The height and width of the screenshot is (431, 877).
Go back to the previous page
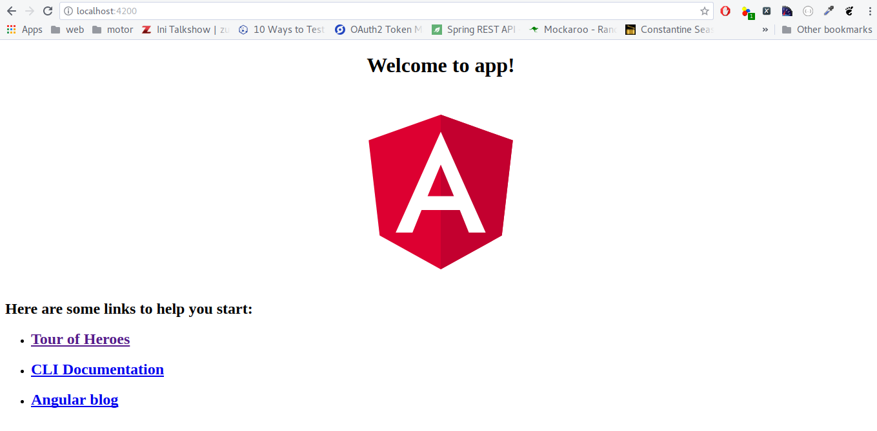pos(12,11)
